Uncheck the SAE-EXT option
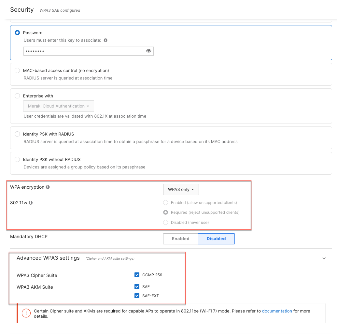Screen dimensions: 337x334 (x=137, y=296)
